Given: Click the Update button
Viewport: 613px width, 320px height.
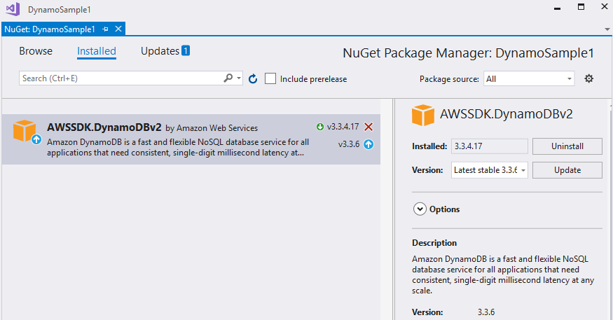Looking at the screenshot, I should pos(567,170).
